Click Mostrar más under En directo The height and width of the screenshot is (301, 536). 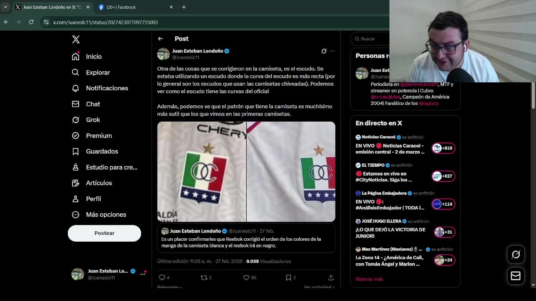[369, 279]
